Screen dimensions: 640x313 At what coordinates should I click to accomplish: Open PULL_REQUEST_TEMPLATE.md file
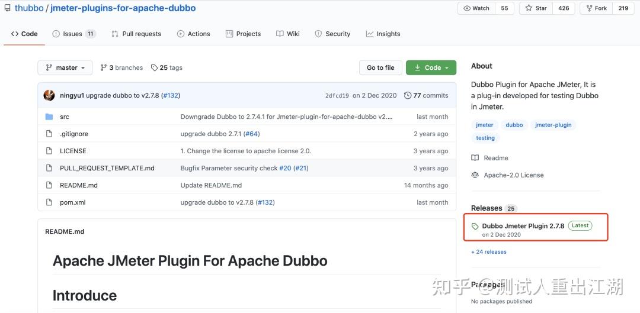107,168
